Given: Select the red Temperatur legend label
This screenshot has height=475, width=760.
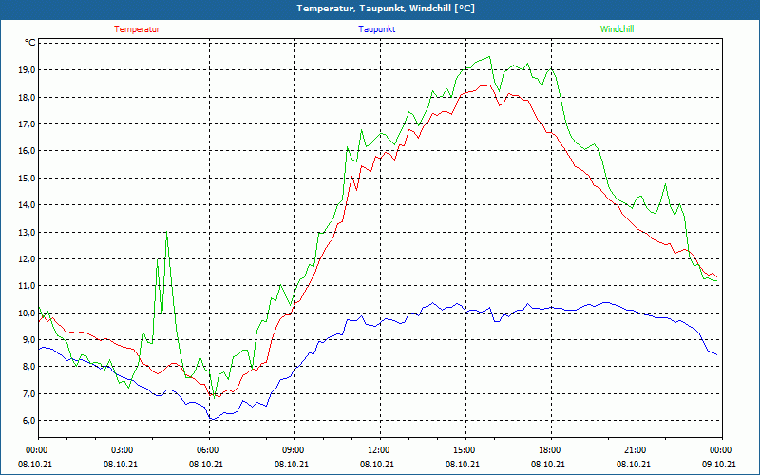Looking at the screenshot, I should point(137,29).
